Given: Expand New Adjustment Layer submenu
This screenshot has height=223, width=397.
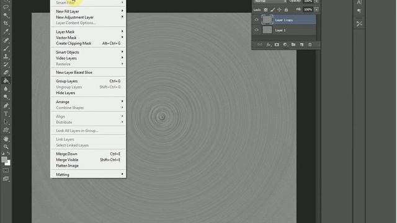Looking at the screenshot, I should 88,17.
